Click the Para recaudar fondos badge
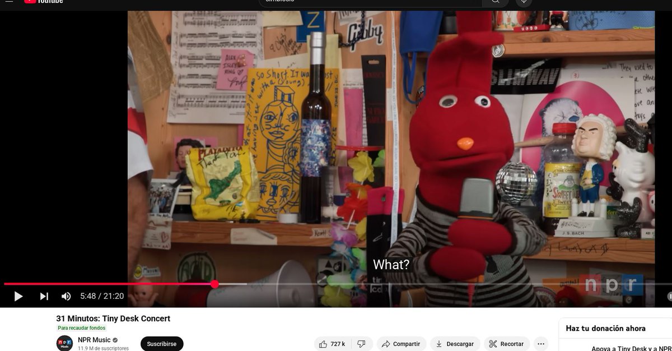Image resolution: width=672 pixels, height=351 pixels. (81, 328)
